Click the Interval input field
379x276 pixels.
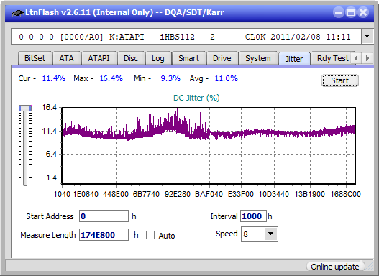(x=253, y=216)
